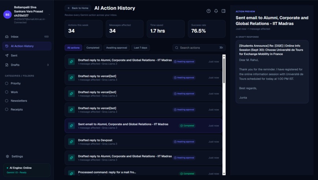Click the AI Action History clock icon
Screen dimensions: 318x180
pyautogui.click(x=7, y=46)
